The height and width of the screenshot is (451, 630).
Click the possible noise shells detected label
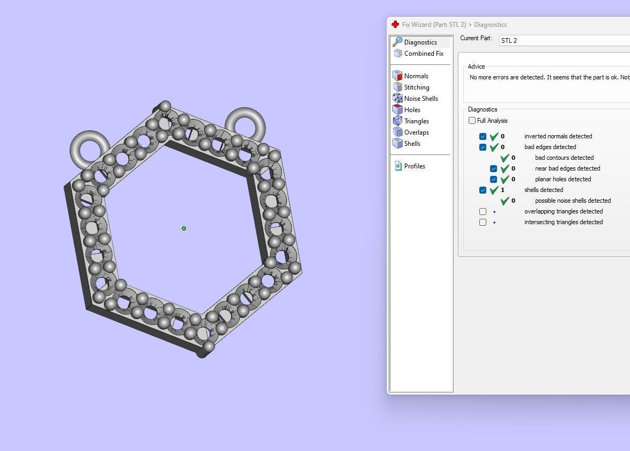(x=573, y=201)
